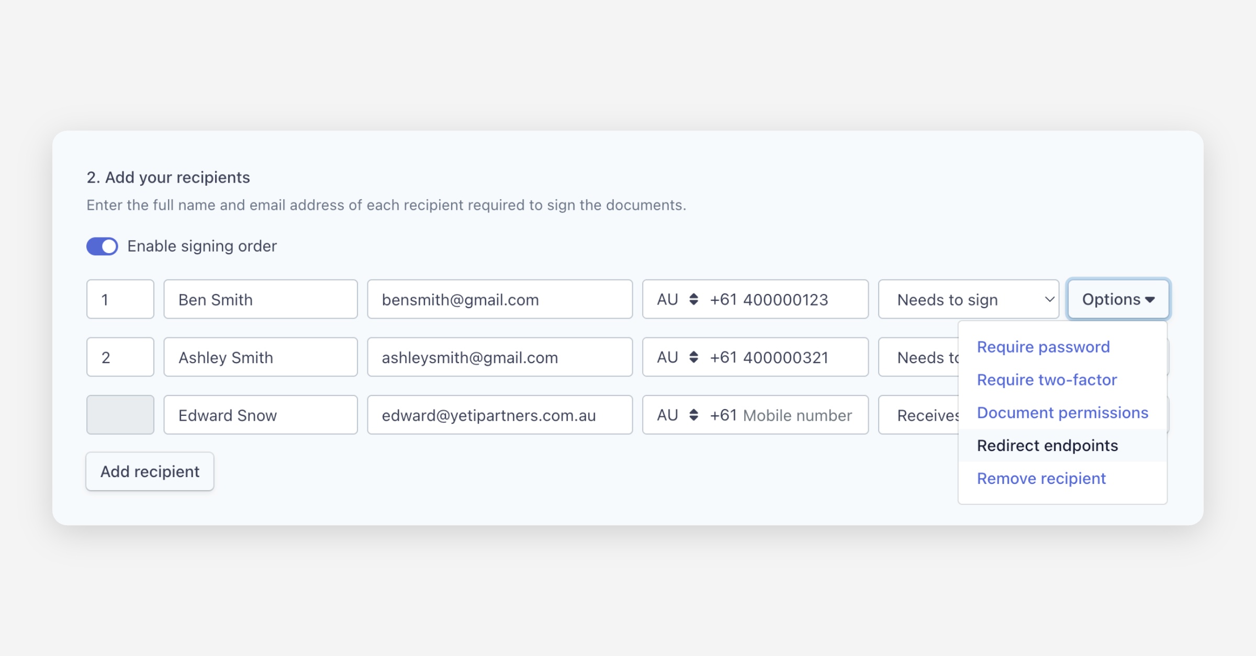Click the ashleysmith@gmail.com email field
This screenshot has width=1256, height=656.
pyautogui.click(x=499, y=357)
